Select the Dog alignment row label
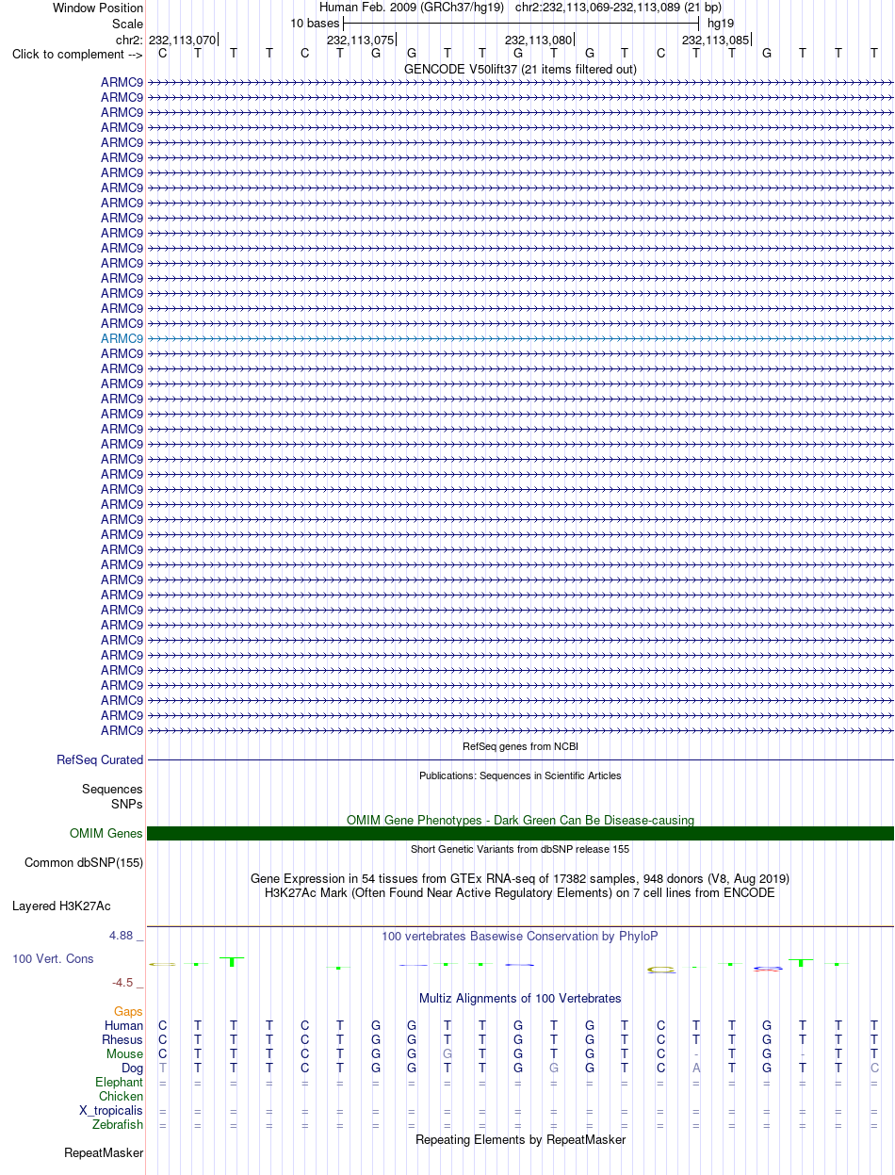895x1175 pixels. click(x=132, y=1069)
